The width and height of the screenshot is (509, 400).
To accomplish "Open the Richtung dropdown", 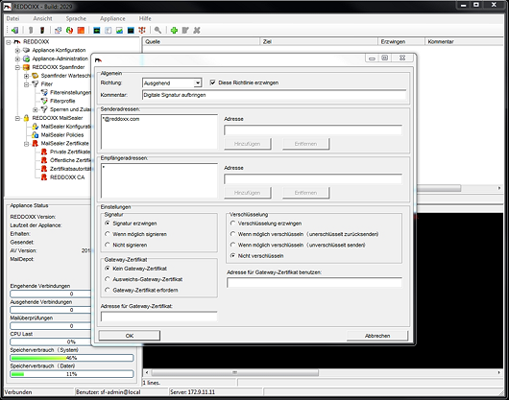I will (x=198, y=83).
